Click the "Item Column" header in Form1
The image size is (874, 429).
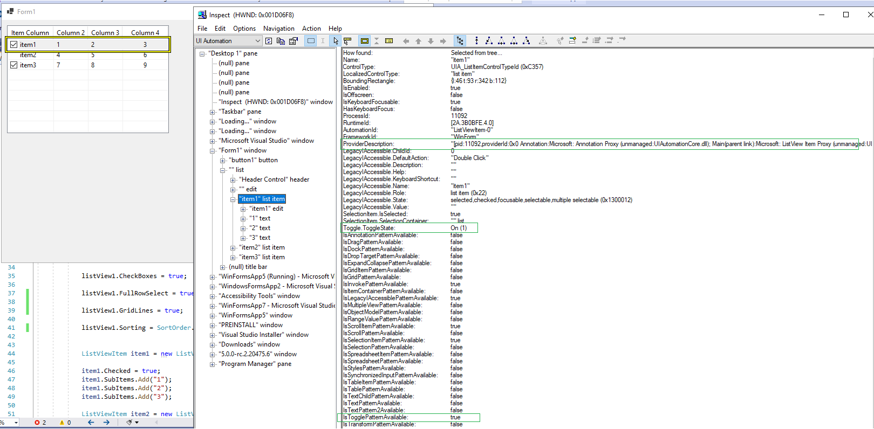[30, 32]
